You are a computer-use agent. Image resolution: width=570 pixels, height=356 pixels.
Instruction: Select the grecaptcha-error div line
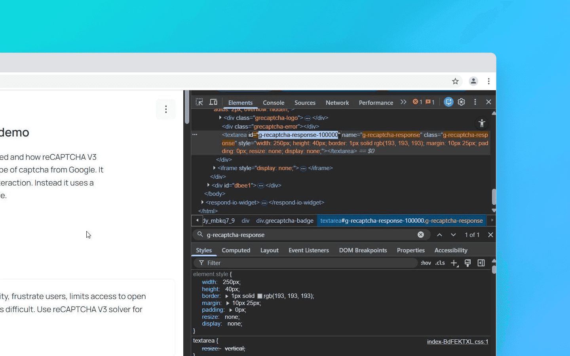[270, 127]
